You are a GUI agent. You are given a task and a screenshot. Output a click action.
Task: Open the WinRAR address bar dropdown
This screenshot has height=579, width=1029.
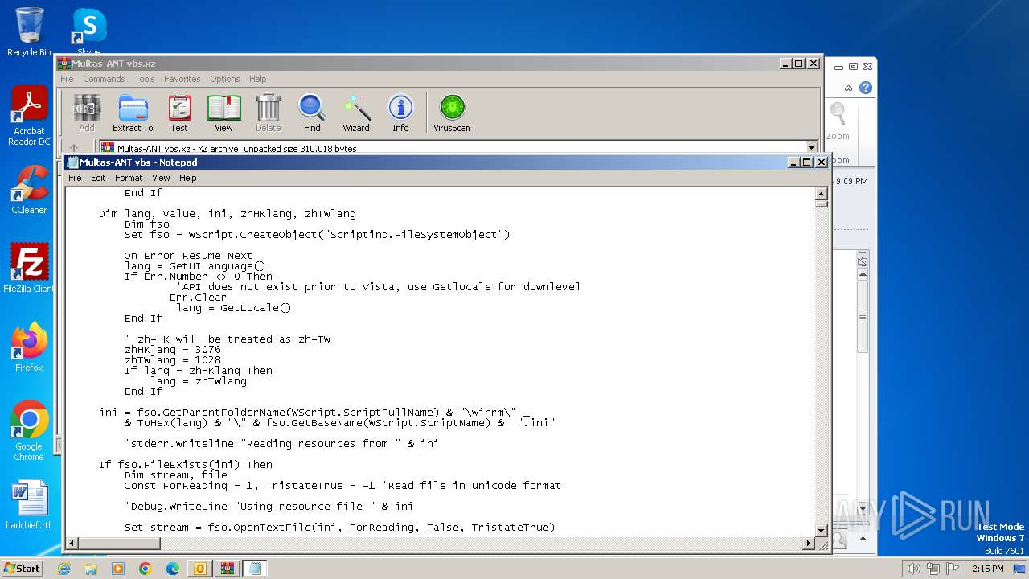(x=811, y=148)
